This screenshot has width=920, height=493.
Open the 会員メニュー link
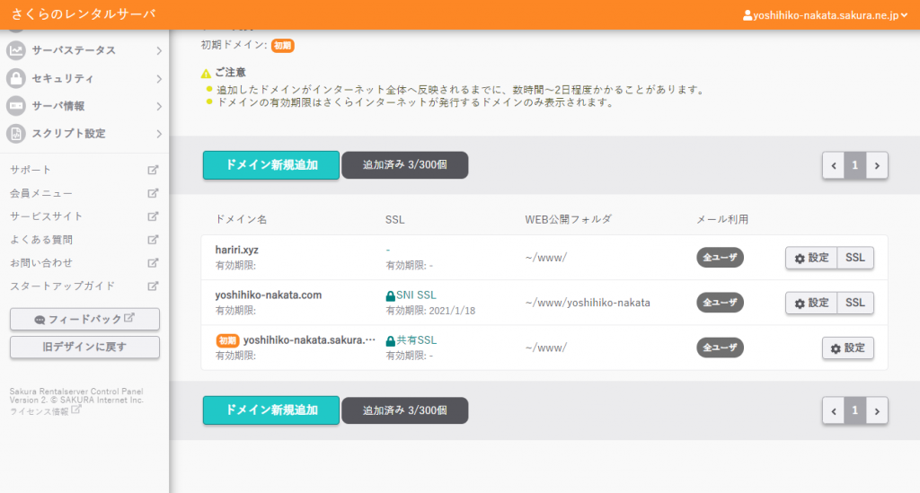click(41, 193)
